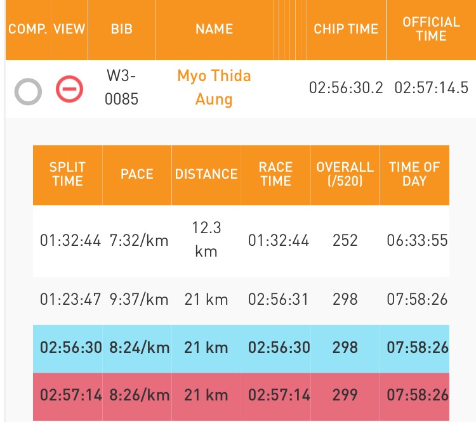Sort by the BIB column header
This screenshot has height=422, width=476.
(x=121, y=29)
